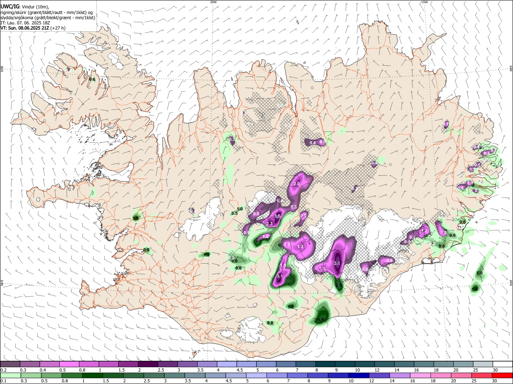The height and width of the screenshot is (384, 513).
Task: Click the lightest green lower swatch between 0.1 and 0.3
Action: tap(10, 375)
